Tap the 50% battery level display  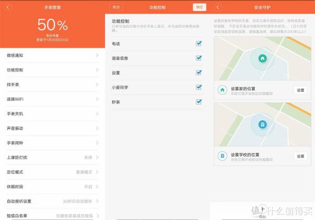coord(52,26)
